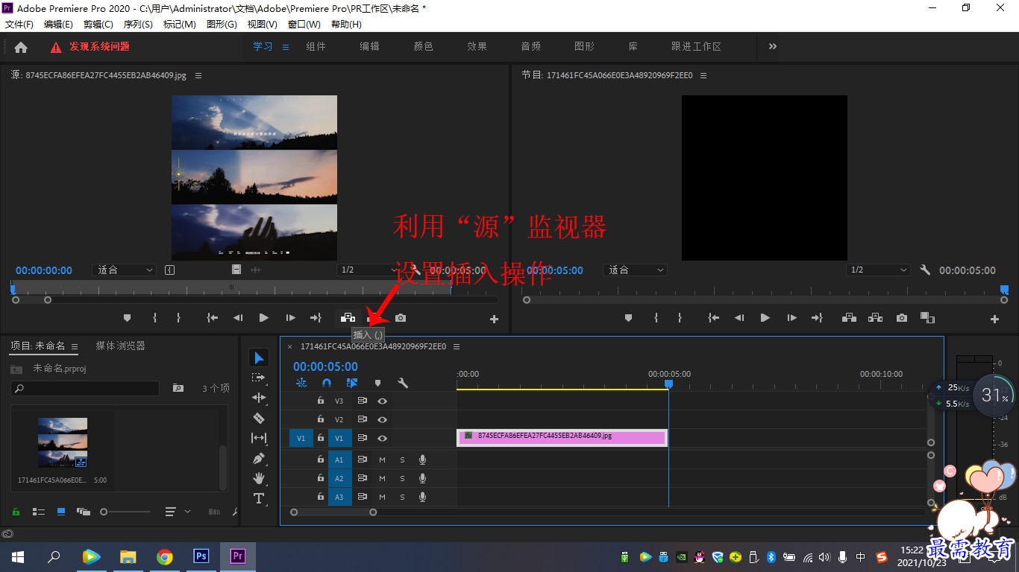
Task: Switch project panel to icon view
Action: pos(61,512)
